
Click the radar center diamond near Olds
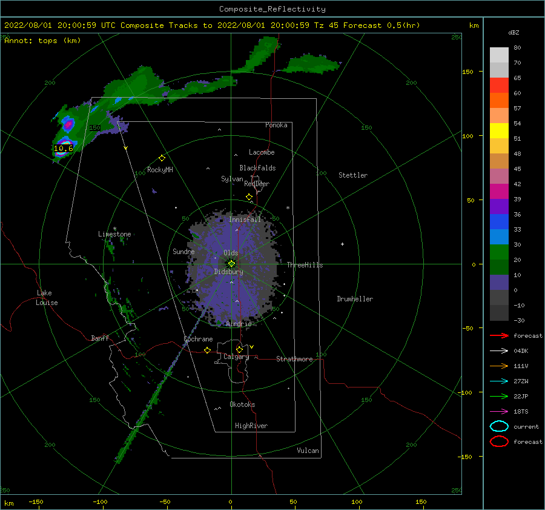231,264
